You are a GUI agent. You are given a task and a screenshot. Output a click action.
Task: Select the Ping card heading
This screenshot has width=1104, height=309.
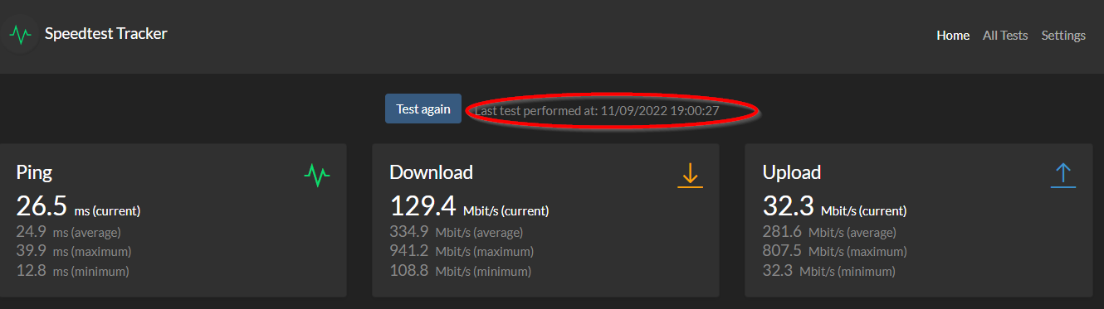coord(34,172)
